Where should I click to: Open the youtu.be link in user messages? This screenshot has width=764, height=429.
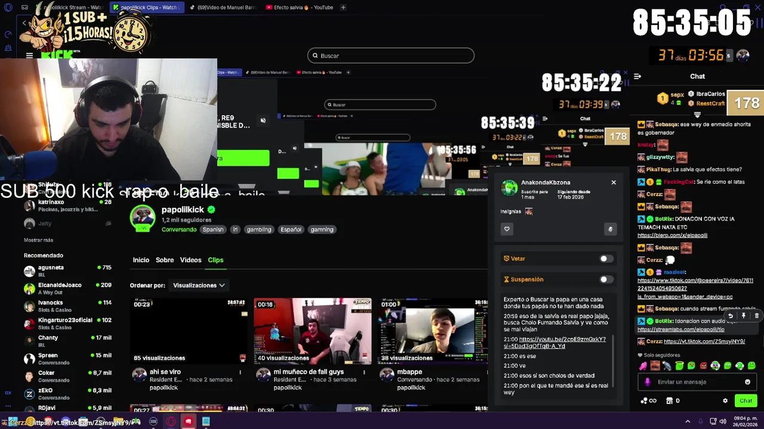coord(554,343)
